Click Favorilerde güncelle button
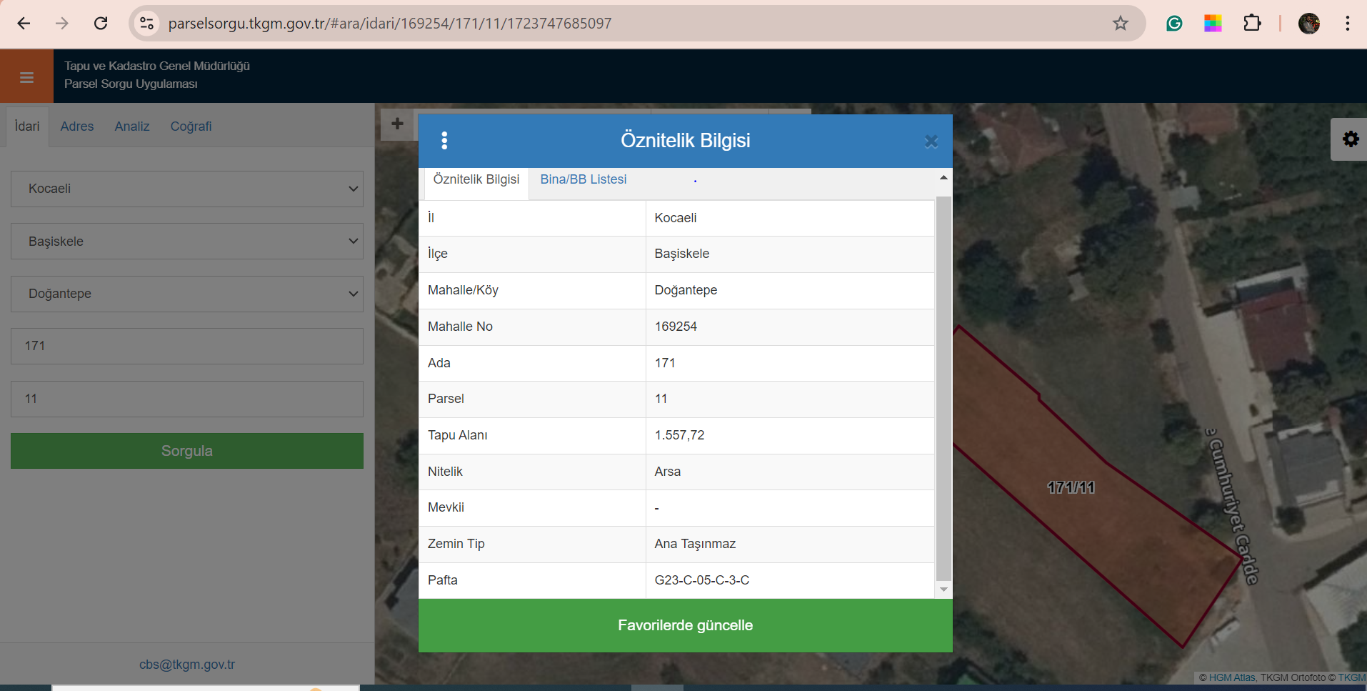The height and width of the screenshot is (691, 1367). click(x=686, y=625)
